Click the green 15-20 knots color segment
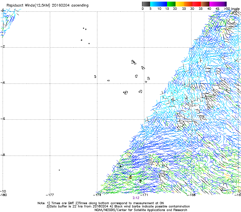241x212 pixels. [x=171, y=4]
